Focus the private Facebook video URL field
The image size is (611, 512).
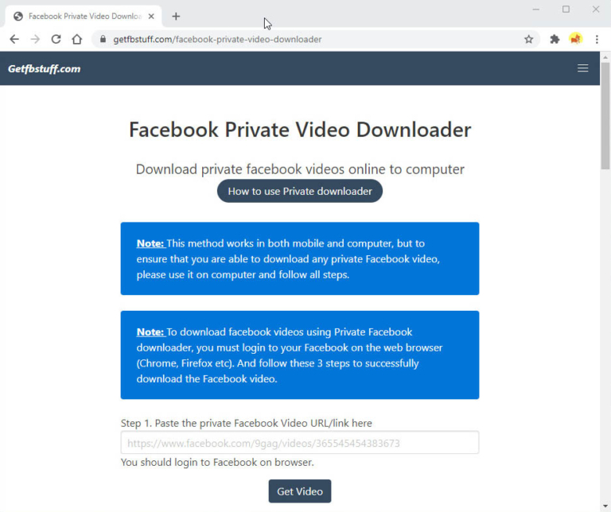click(299, 443)
